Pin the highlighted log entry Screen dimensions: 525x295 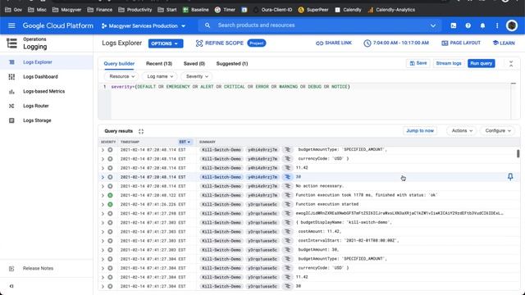coord(510,177)
